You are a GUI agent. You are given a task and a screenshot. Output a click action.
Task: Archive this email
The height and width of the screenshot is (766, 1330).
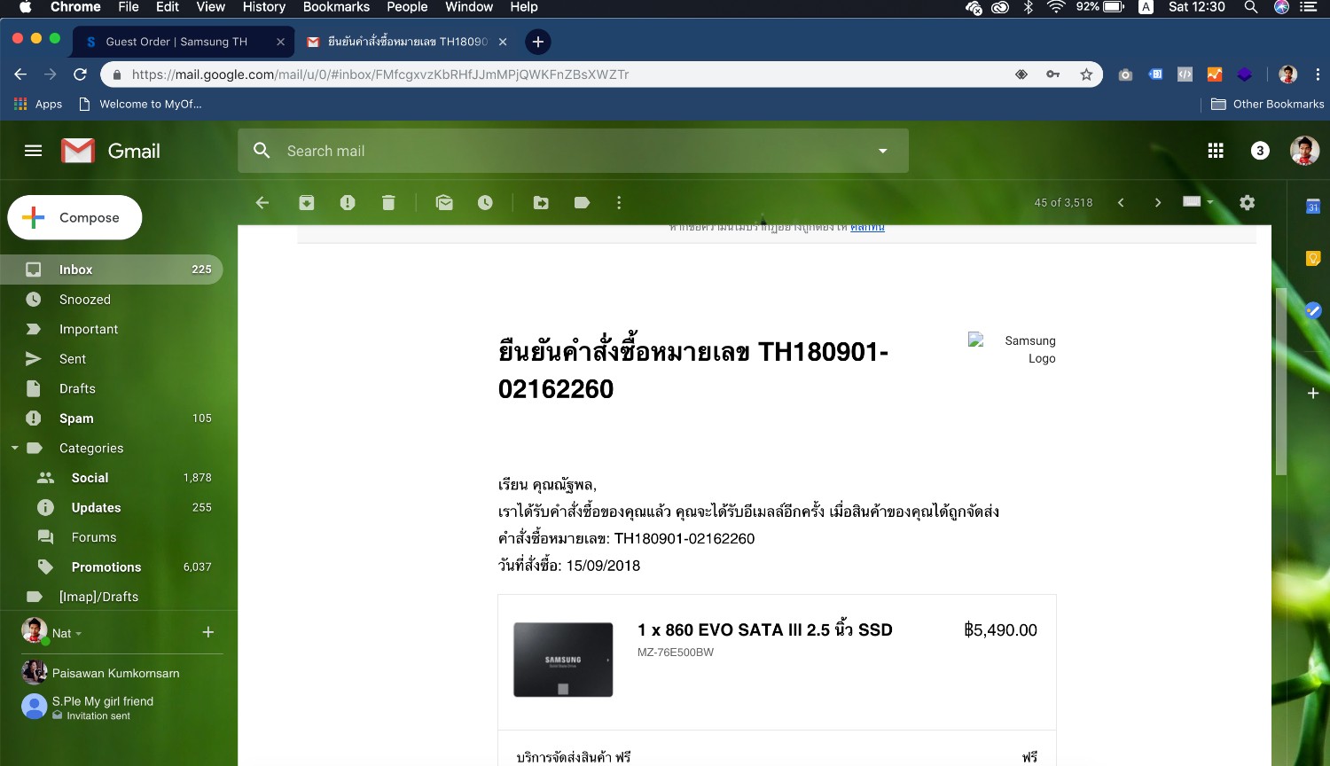307,203
